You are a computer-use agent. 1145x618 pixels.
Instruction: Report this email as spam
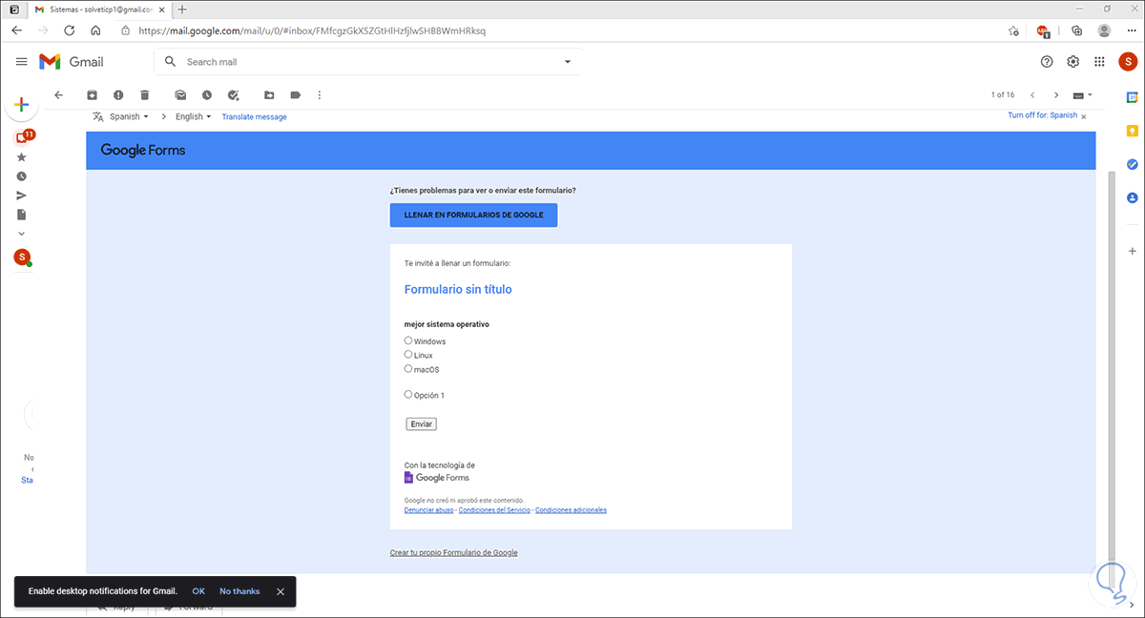[x=118, y=95]
